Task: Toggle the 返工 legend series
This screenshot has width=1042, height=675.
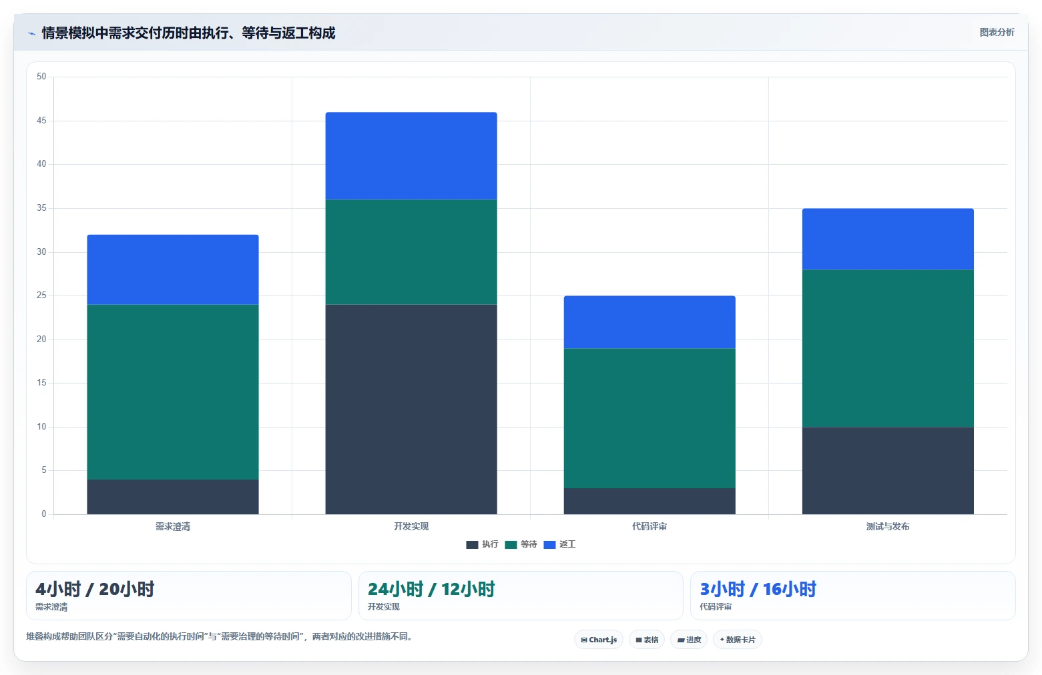Action: click(x=559, y=544)
